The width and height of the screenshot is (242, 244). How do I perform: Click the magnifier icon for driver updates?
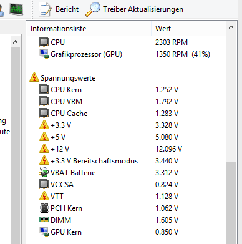93,9
